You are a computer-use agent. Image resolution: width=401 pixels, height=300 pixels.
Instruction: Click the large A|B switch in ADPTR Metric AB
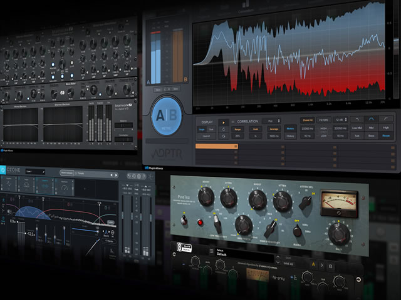167,116
